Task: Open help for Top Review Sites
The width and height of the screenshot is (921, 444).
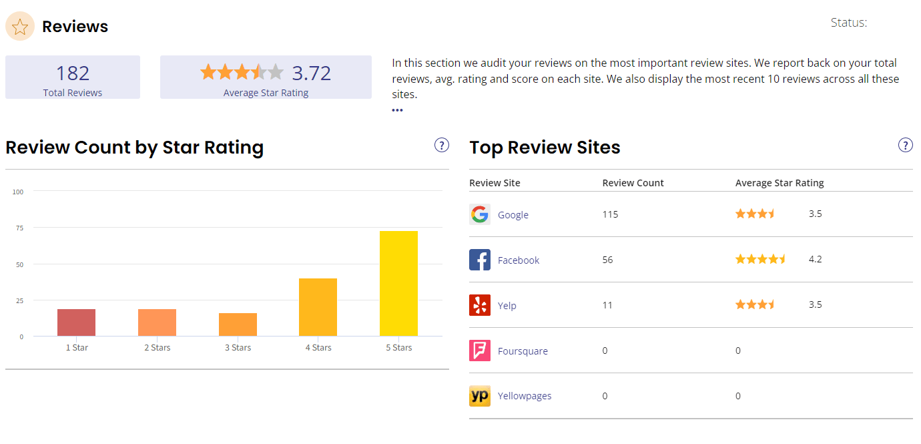Action: tap(905, 145)
